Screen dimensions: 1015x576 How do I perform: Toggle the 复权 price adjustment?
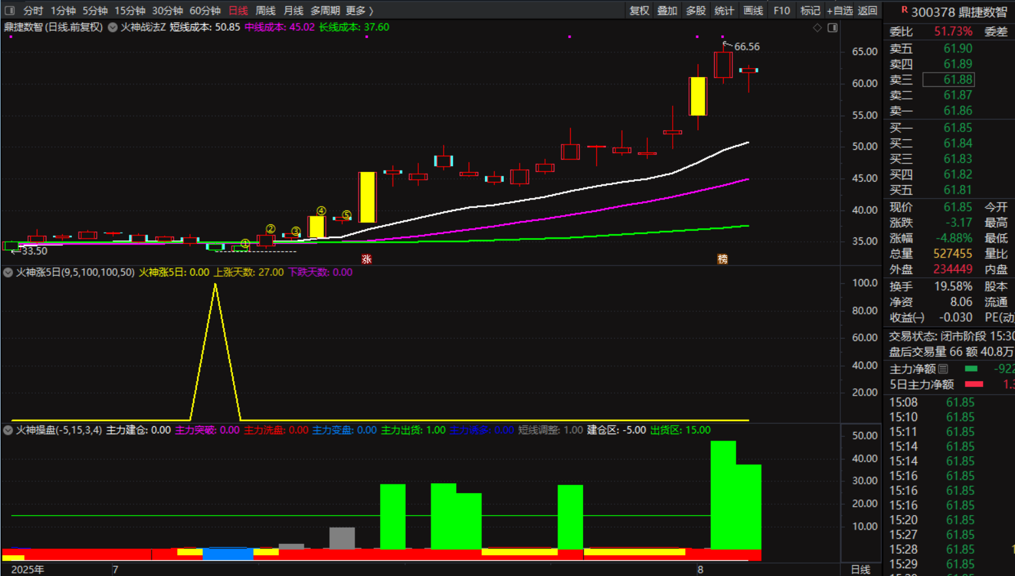pos(639,10)
